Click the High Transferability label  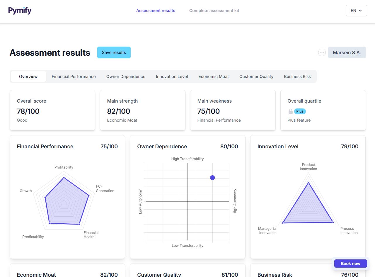click(187, 159)
